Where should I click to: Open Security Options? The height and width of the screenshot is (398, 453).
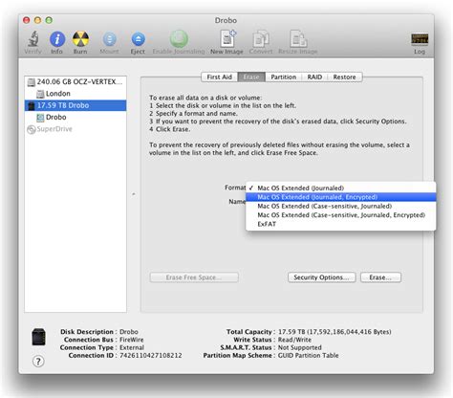(x=321, y=277)
